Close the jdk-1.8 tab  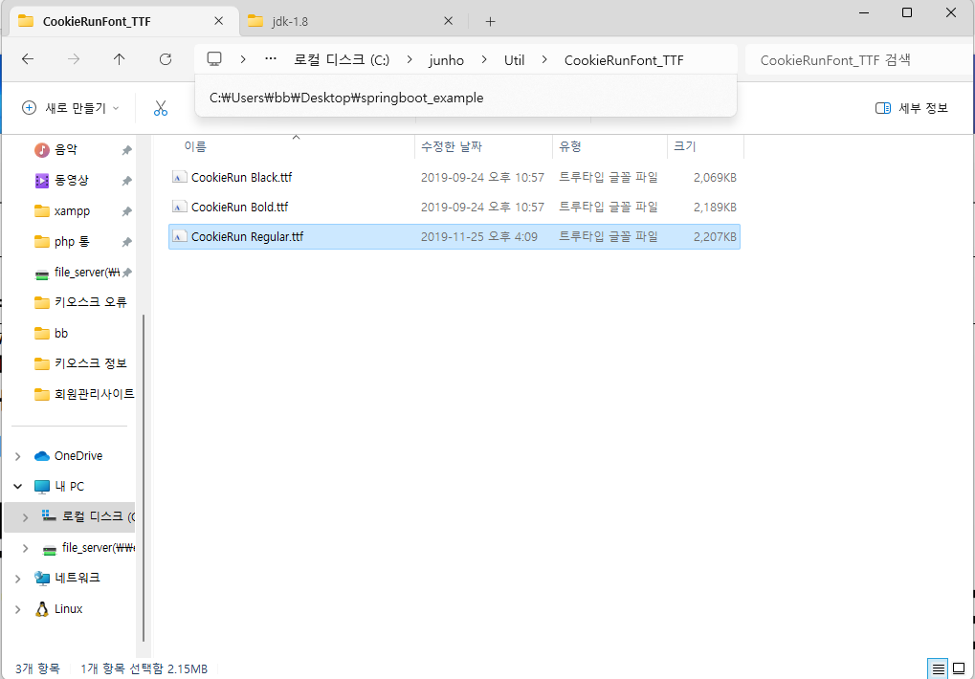448,21
